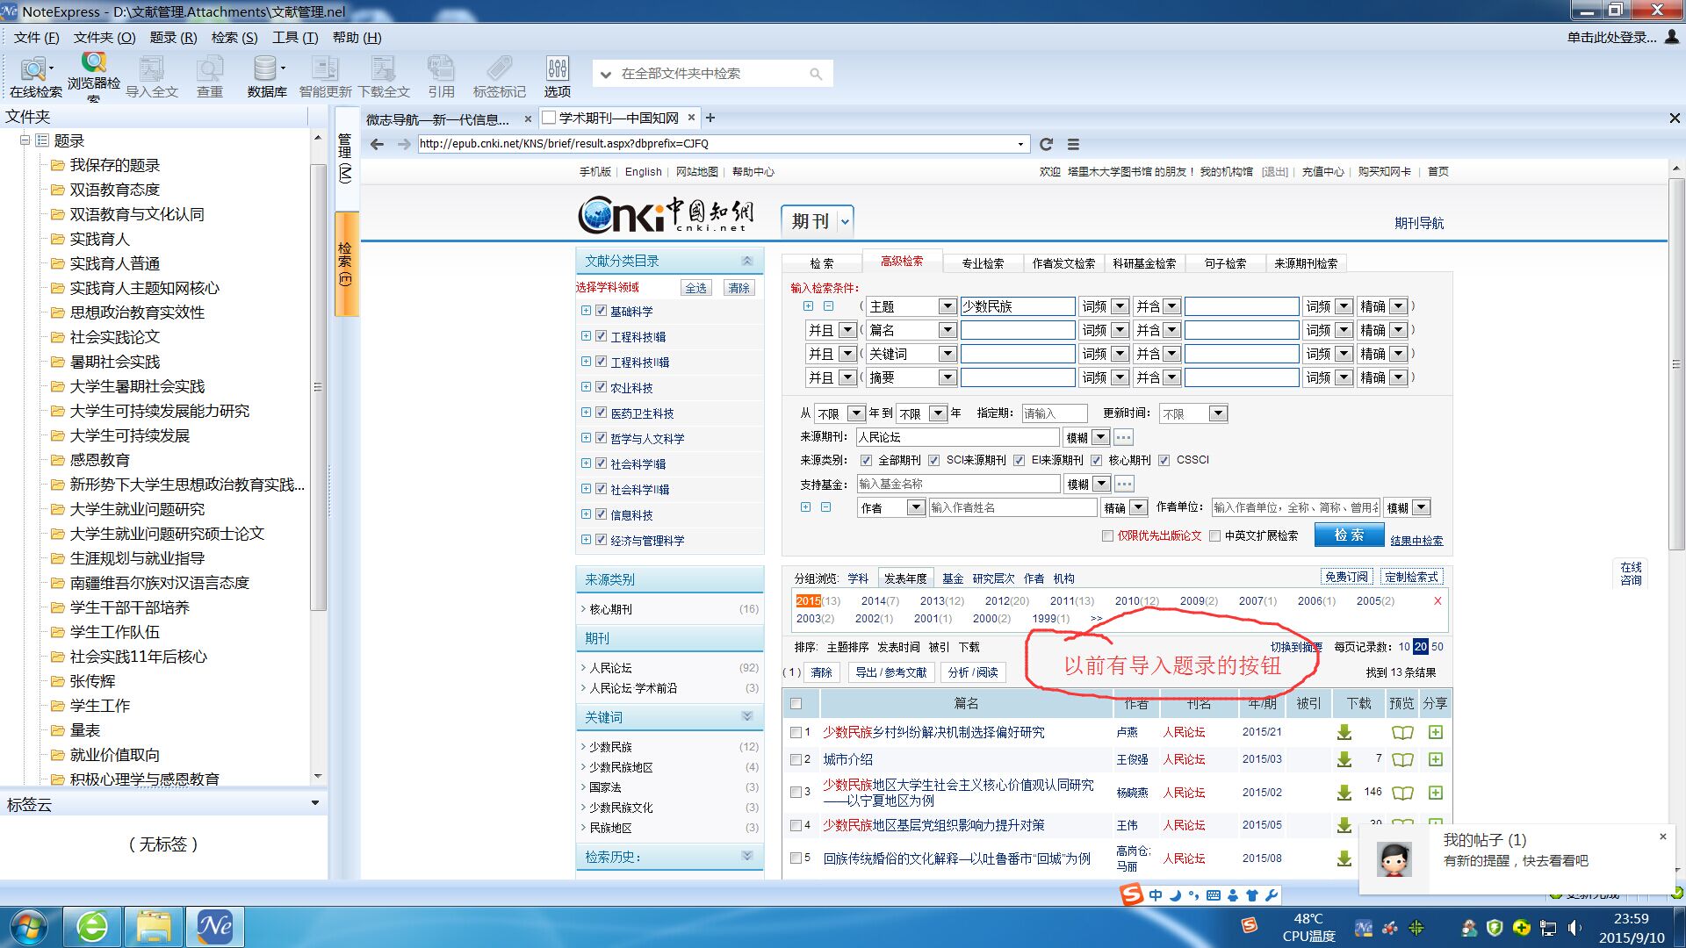
Task: Tick the select-all checkbox in results header
Action: [x=796, y=703]
